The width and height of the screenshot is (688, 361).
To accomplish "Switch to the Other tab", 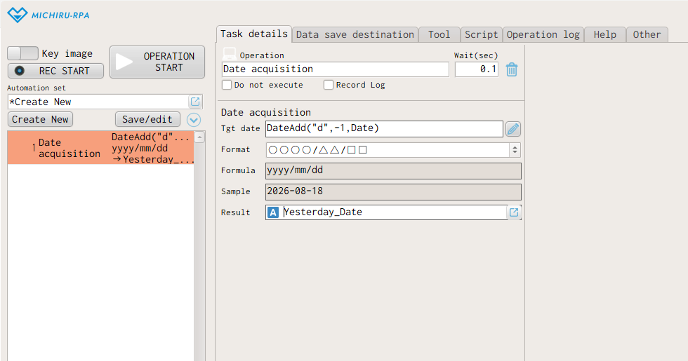I will coord(647,34).
